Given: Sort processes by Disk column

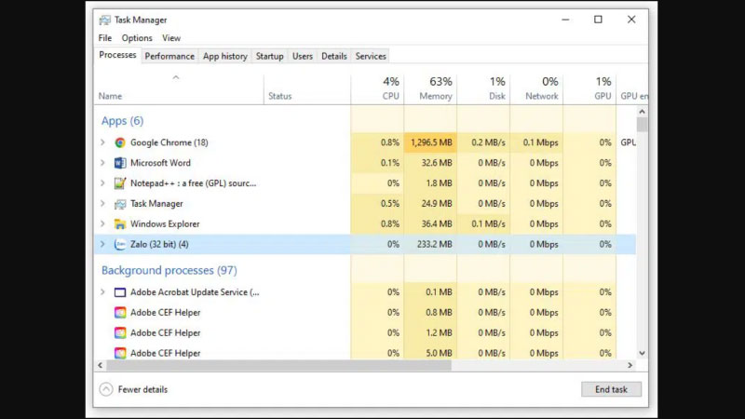Looking at the screenshot, I should (x=483, y=88).
